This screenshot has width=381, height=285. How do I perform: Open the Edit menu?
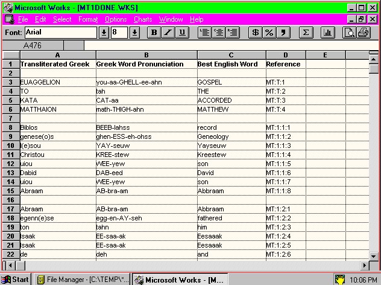pyautogui.click(x=40, y=19)
